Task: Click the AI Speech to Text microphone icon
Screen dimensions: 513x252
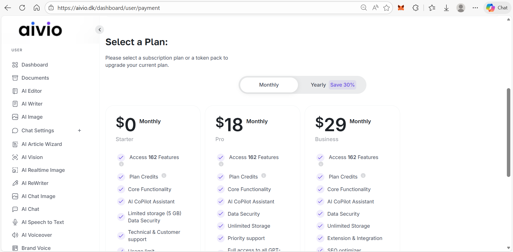Action: (x=15, y=222)
